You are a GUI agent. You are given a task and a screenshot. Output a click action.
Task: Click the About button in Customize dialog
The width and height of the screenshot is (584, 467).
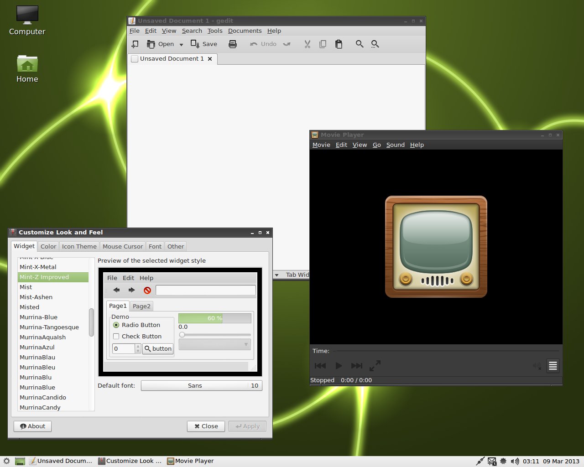[x=32, y=426]
